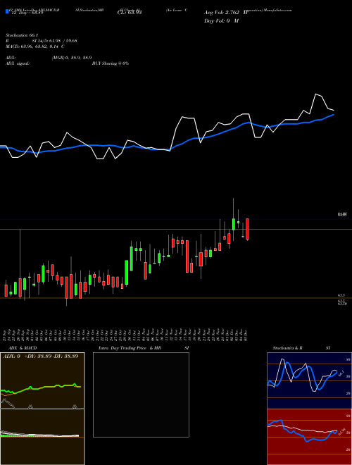Image resolution: width=352 pixels, height=465 pixels.
Task: Open the empty intraday trading price chart box
Action: 141,395
